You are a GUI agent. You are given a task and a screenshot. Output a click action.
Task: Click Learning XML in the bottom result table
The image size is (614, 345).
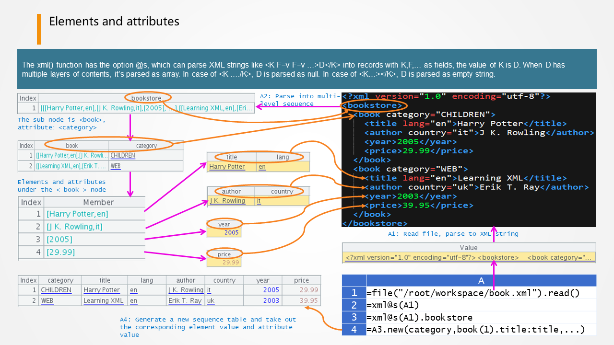click(103, 301)
